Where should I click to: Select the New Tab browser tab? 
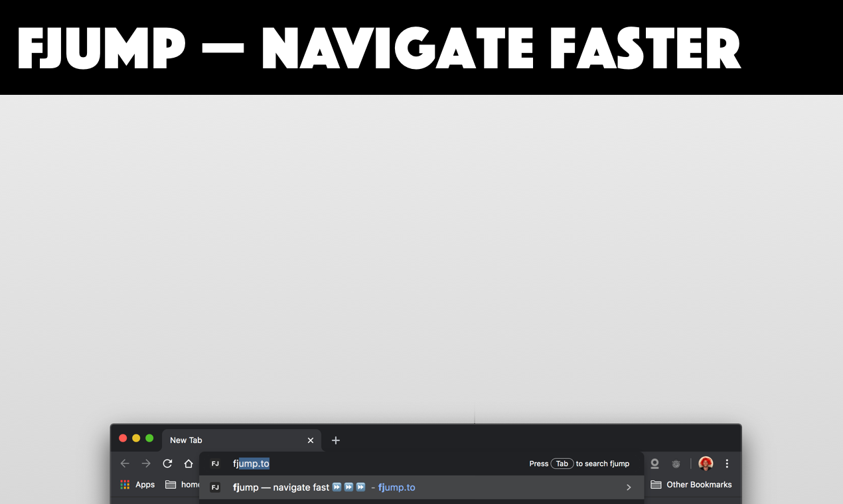point(242,440)
